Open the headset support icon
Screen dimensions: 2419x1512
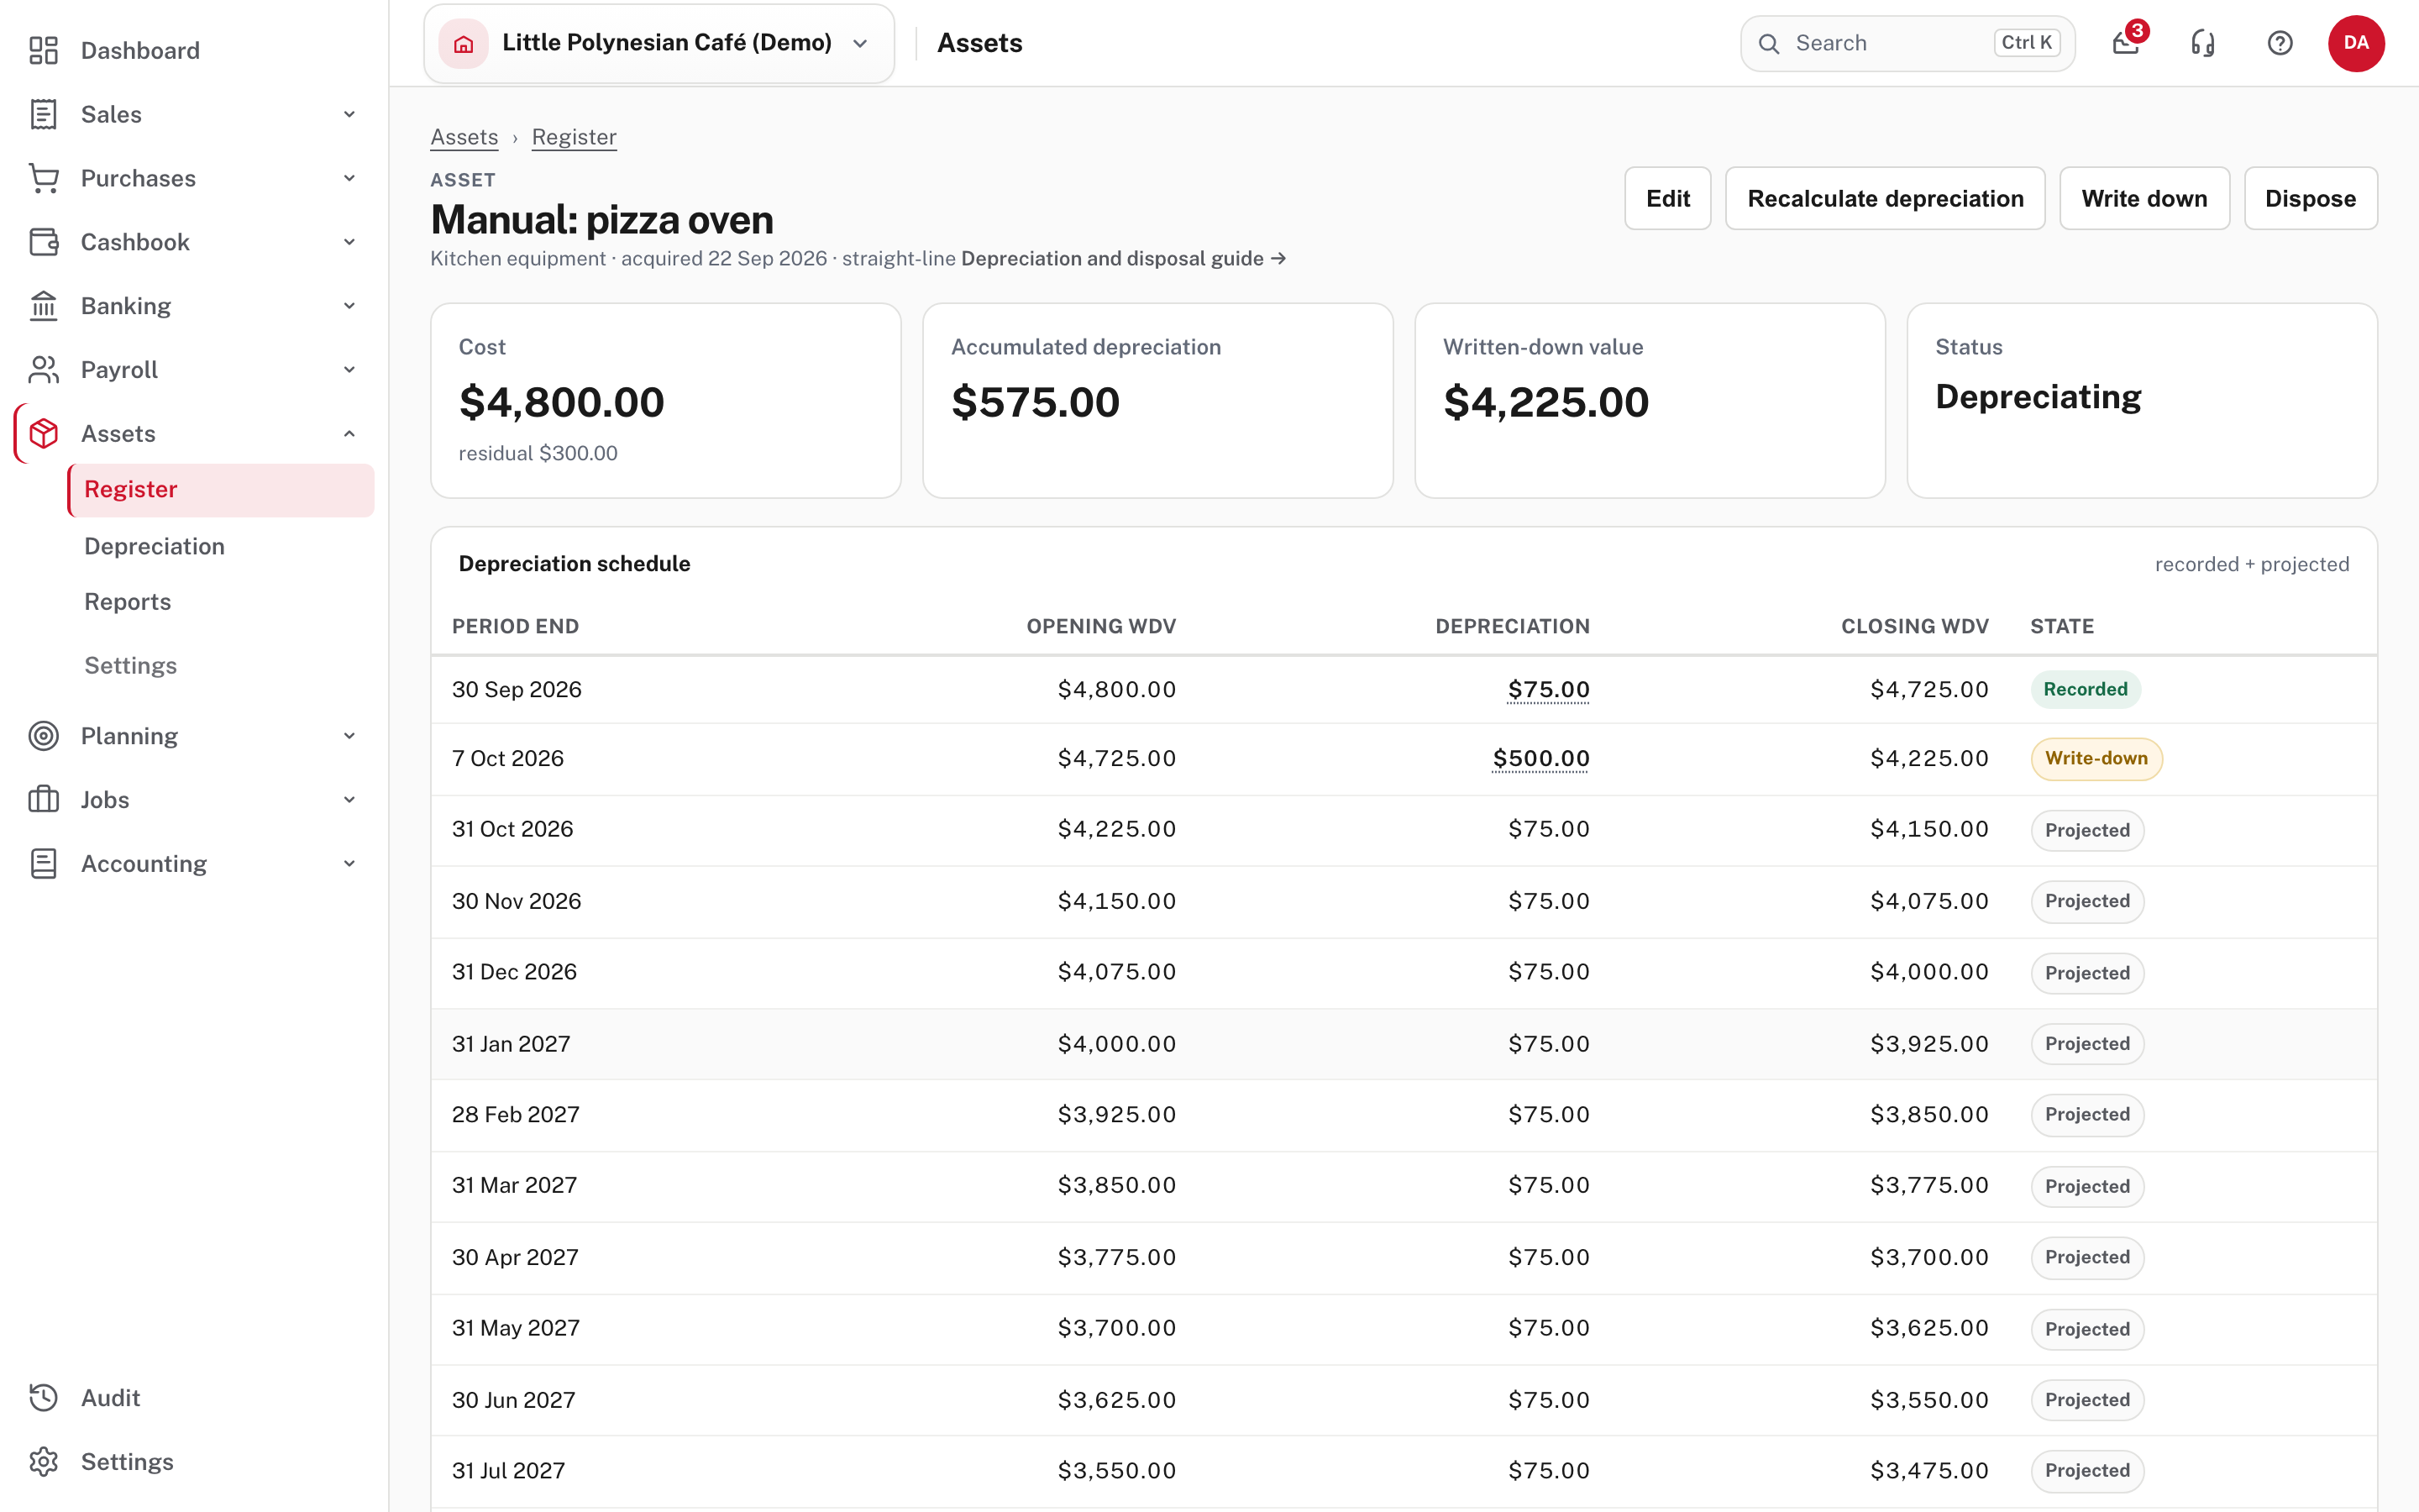2203,43
